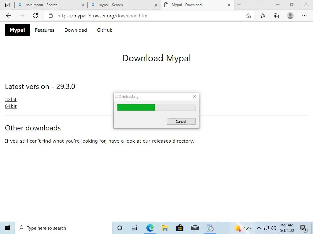Click the Download Mypal heading

coord(156,58)
